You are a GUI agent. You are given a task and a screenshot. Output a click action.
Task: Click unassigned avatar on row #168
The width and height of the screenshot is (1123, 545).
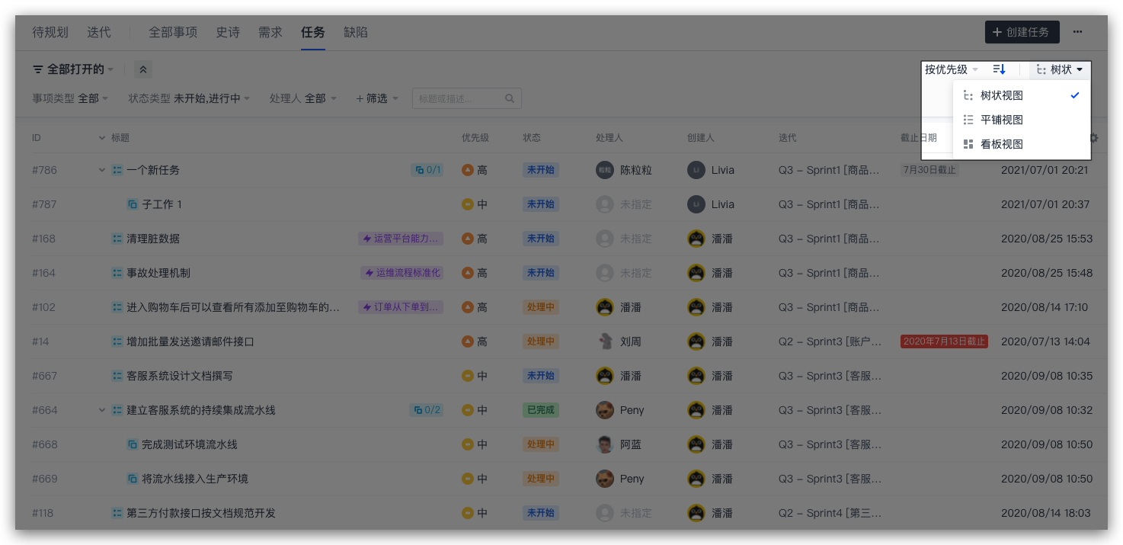pyautogui.click(x=605, y=239)
